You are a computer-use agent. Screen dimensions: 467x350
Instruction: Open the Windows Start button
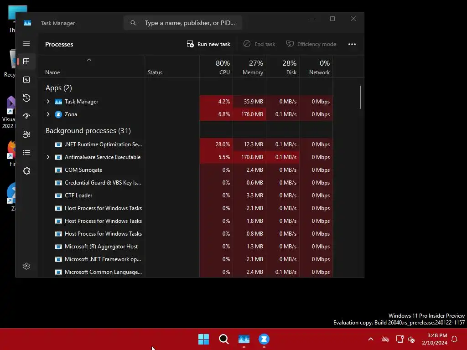tap(204, 339)
